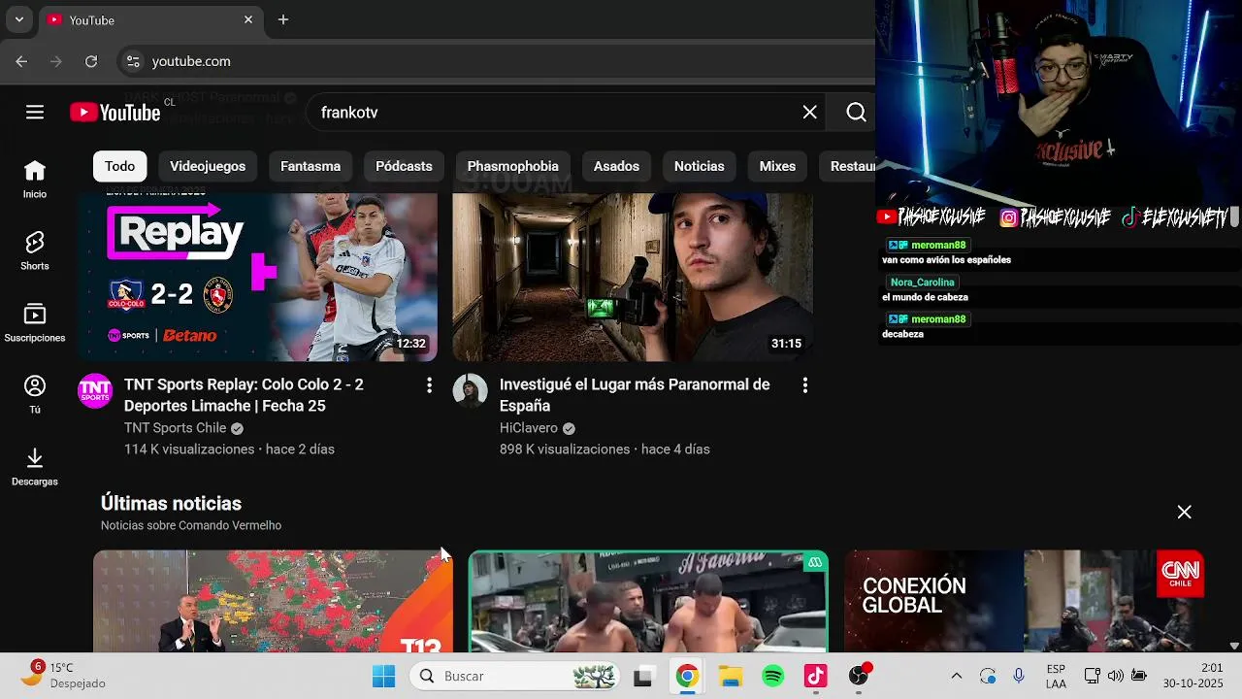Open OBS Studio from the taskbar

859,676
